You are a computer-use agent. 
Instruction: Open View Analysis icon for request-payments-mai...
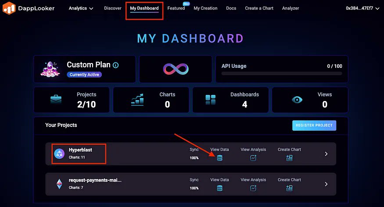253,188
